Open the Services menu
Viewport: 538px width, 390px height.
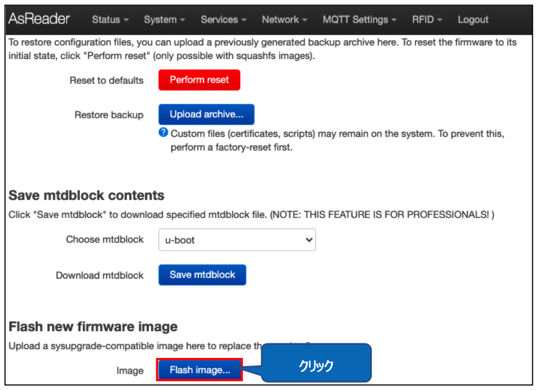pyautogui.click(x=223, y=20)
